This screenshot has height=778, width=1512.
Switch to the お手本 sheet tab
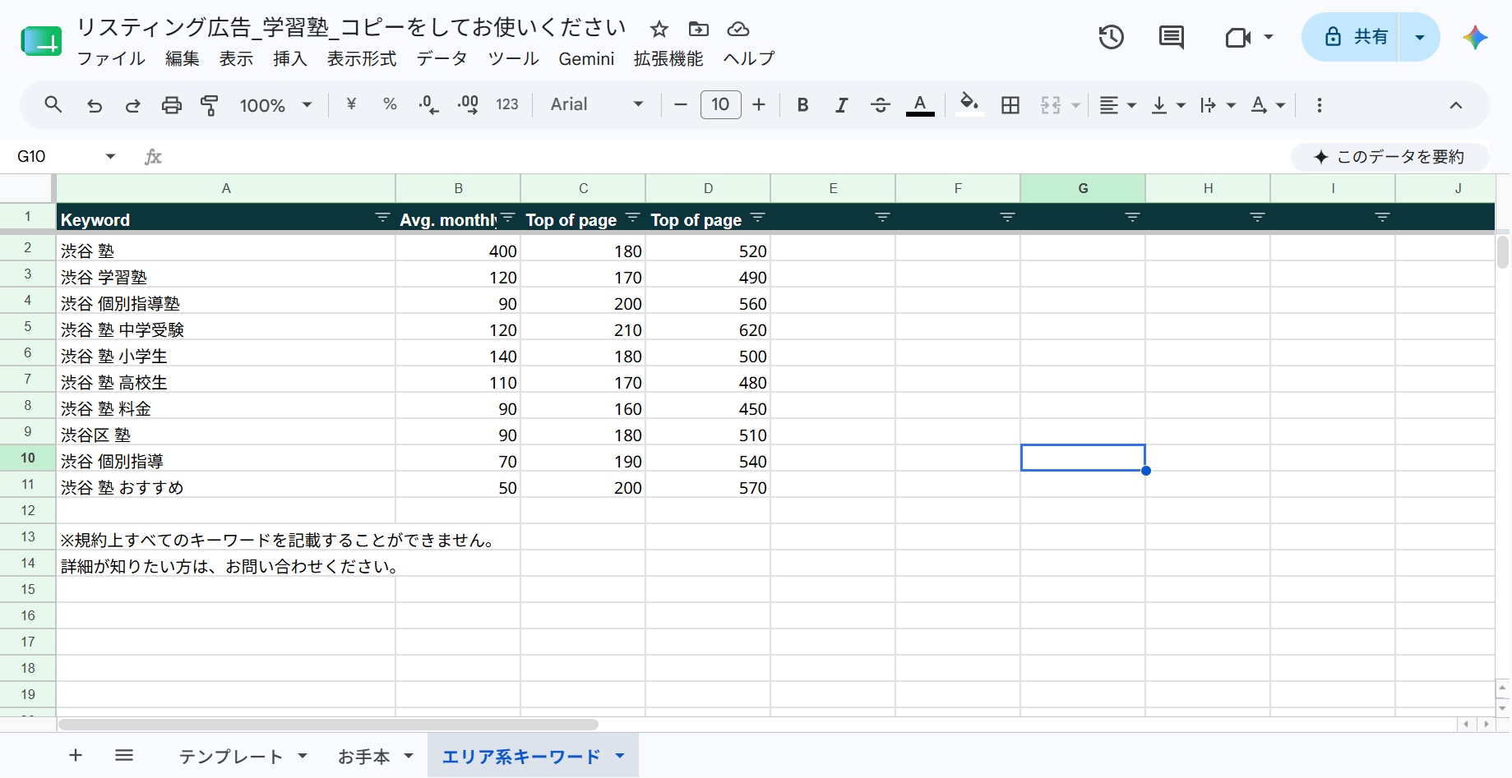(363, 756)
